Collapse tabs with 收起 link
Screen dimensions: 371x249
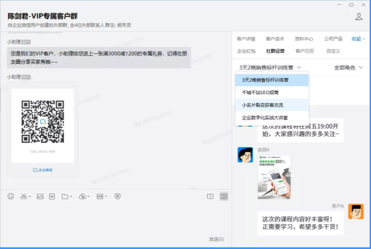point(358,39)
